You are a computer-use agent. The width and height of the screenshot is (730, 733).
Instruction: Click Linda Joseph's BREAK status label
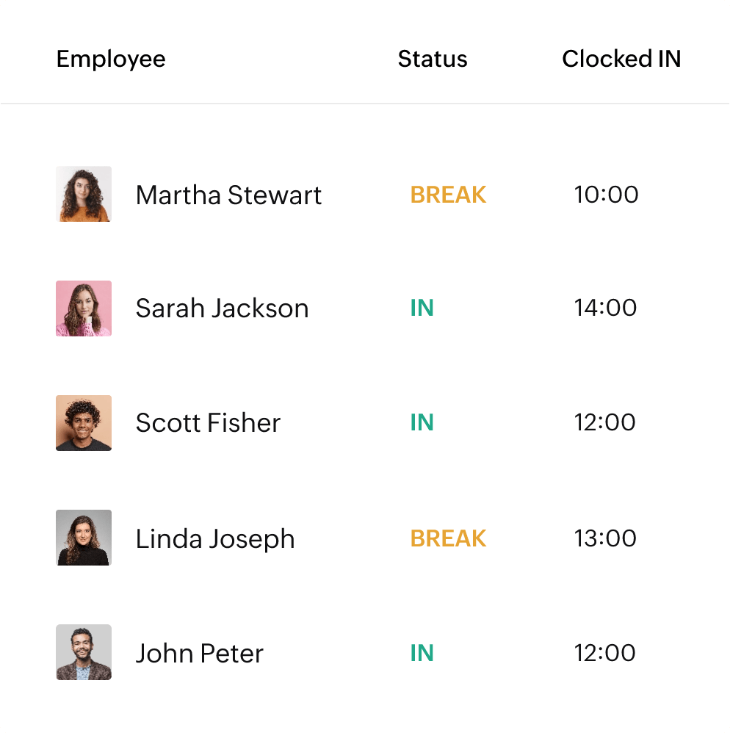[x=448, y=538]
